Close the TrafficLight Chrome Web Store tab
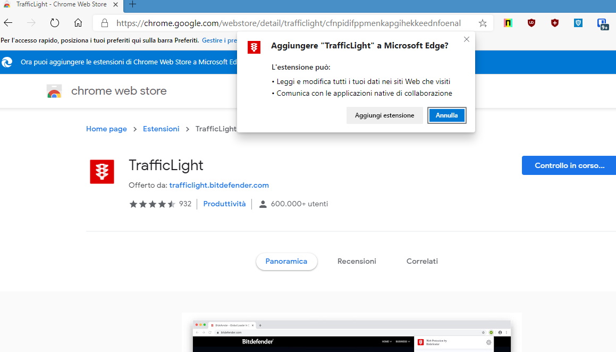Screen dimensions: 616x352 point(115,5)
